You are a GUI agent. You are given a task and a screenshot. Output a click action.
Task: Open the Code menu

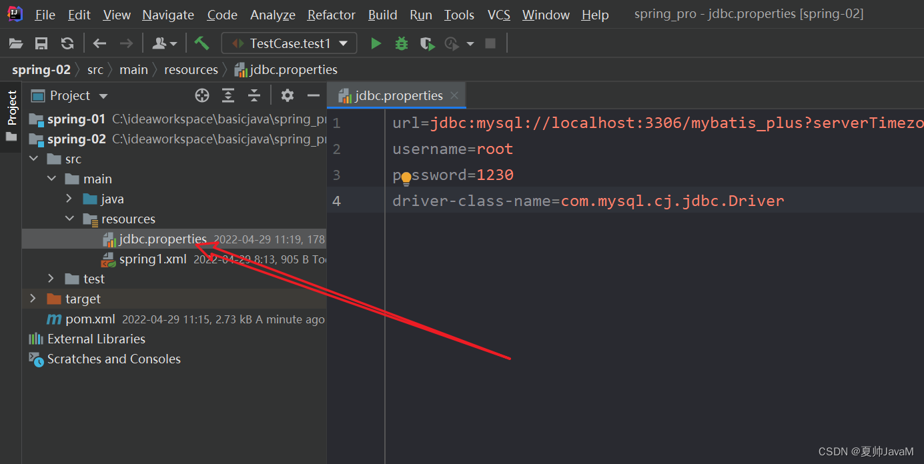(222, 15)
